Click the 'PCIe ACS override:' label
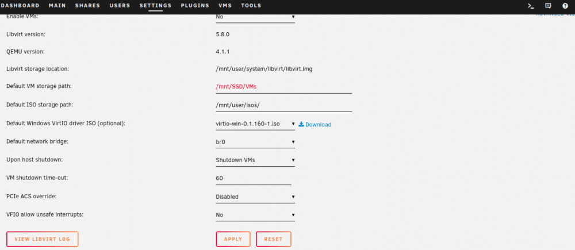The height and width of the screenshot is (250, 575). point(31,197)
